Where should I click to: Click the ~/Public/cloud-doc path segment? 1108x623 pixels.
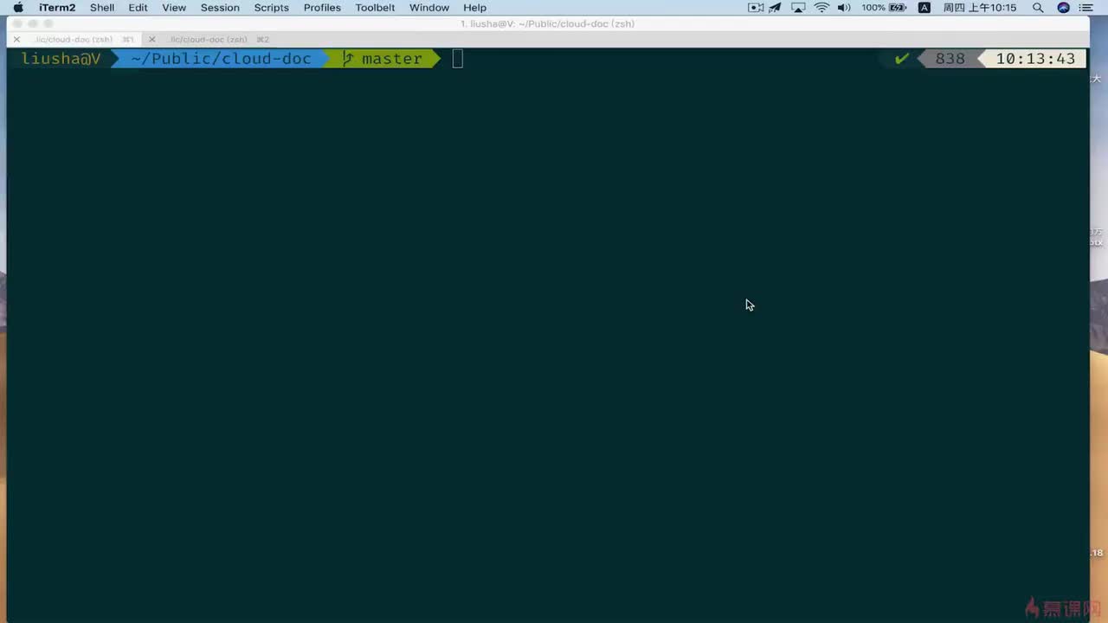click(x=221, y=59)
